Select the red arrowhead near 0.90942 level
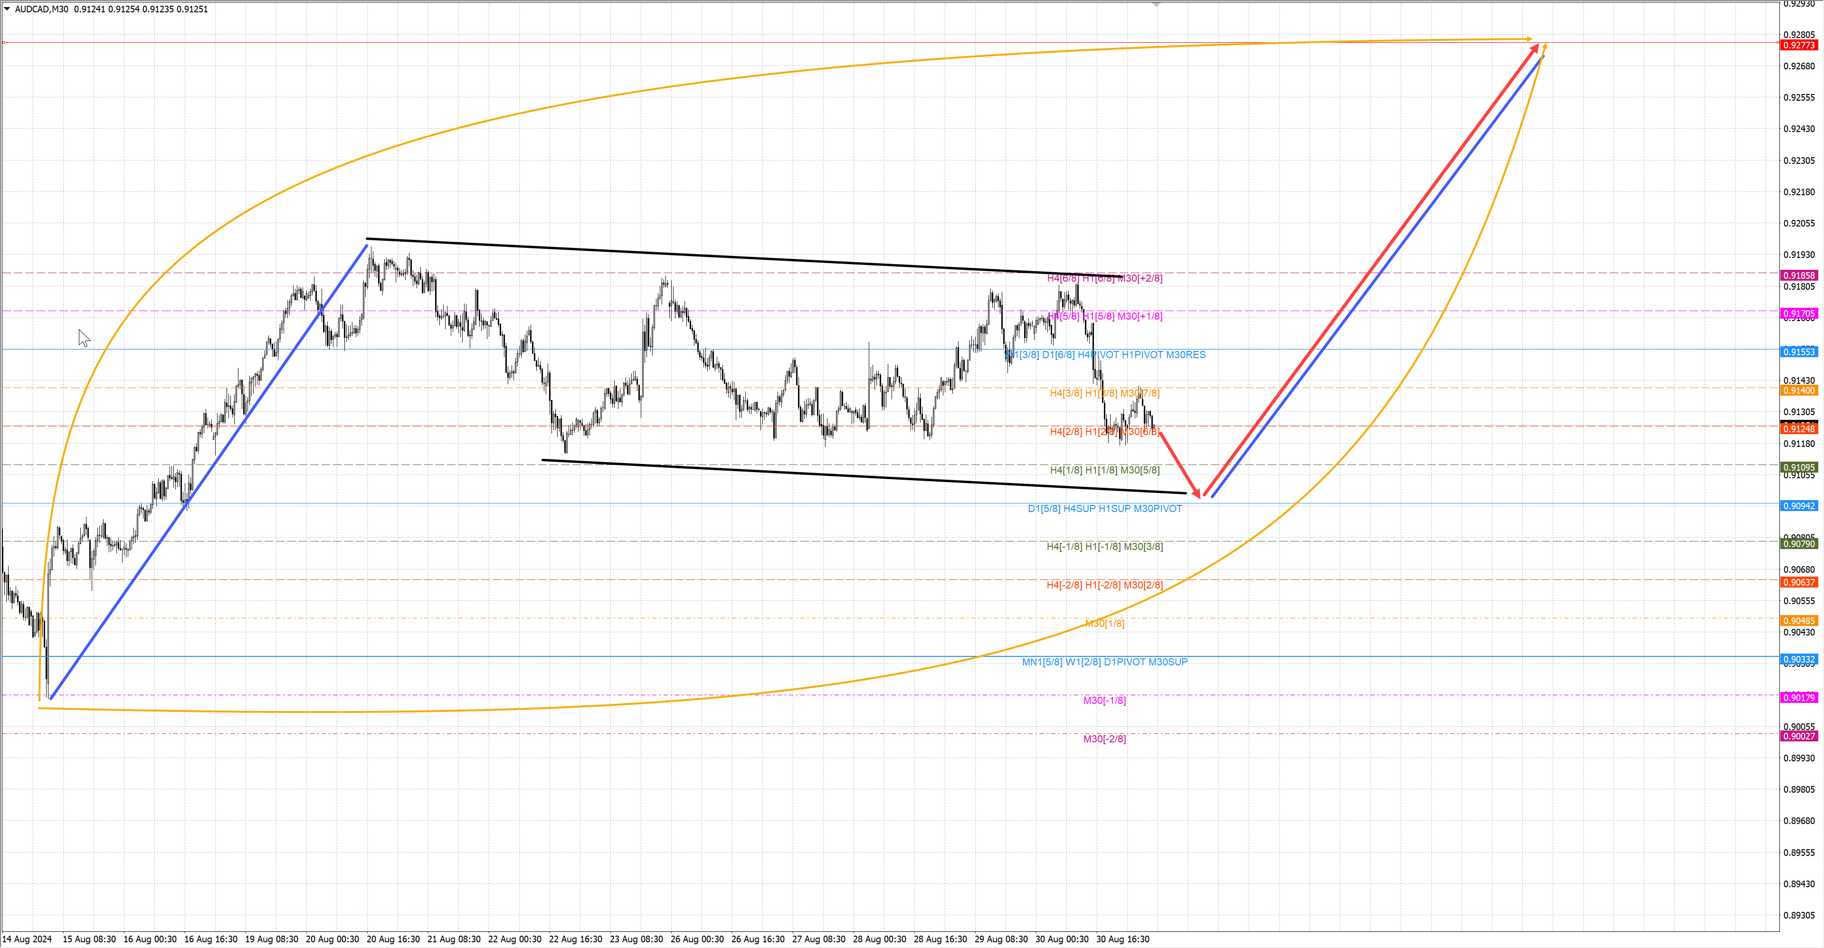This screenshot has width=1824, height=948. (x=1197, y=493)
